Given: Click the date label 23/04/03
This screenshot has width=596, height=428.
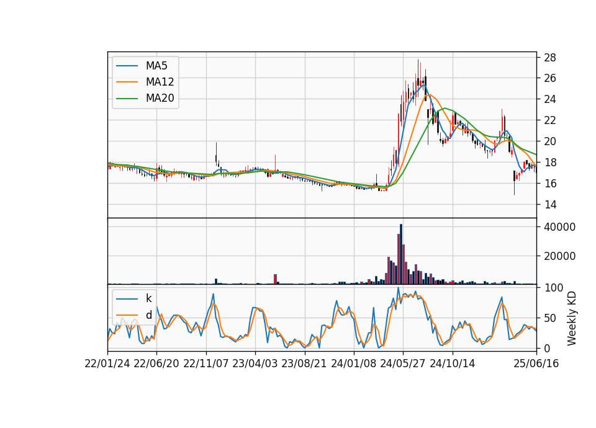Looking at the screenshot, I should 255,363.
